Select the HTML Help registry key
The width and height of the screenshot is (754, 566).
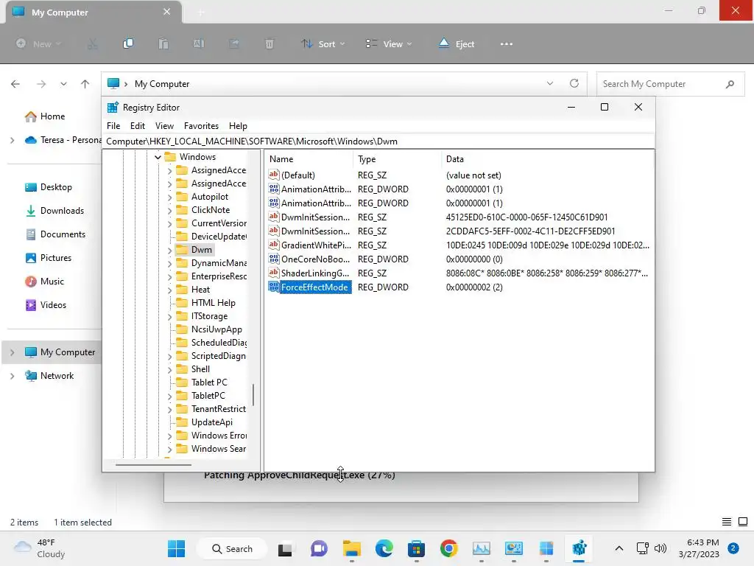coord(213,303)
